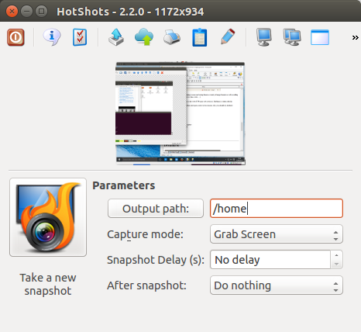Click the Save snapshot arrow icon

coord(116,37)
